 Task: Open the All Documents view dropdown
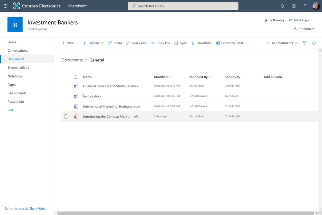point(281,43)
